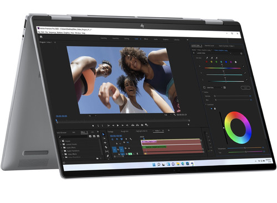
Task: Collapse the Correction section in Lumetri
Action: [206, 104]
